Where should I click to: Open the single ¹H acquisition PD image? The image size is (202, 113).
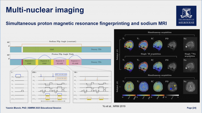click(x=172, y=67)
